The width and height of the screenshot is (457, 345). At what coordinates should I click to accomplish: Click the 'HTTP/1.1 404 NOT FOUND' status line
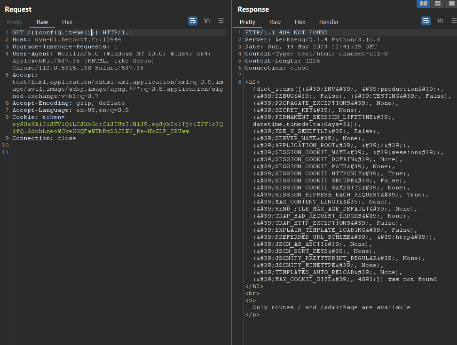(x=286, y=32)
